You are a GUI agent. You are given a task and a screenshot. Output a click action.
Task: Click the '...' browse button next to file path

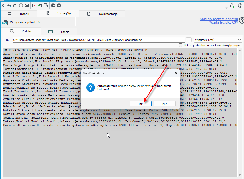point(189,40)
